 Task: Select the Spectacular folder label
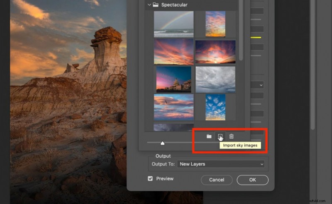click(x=174, y=5)
